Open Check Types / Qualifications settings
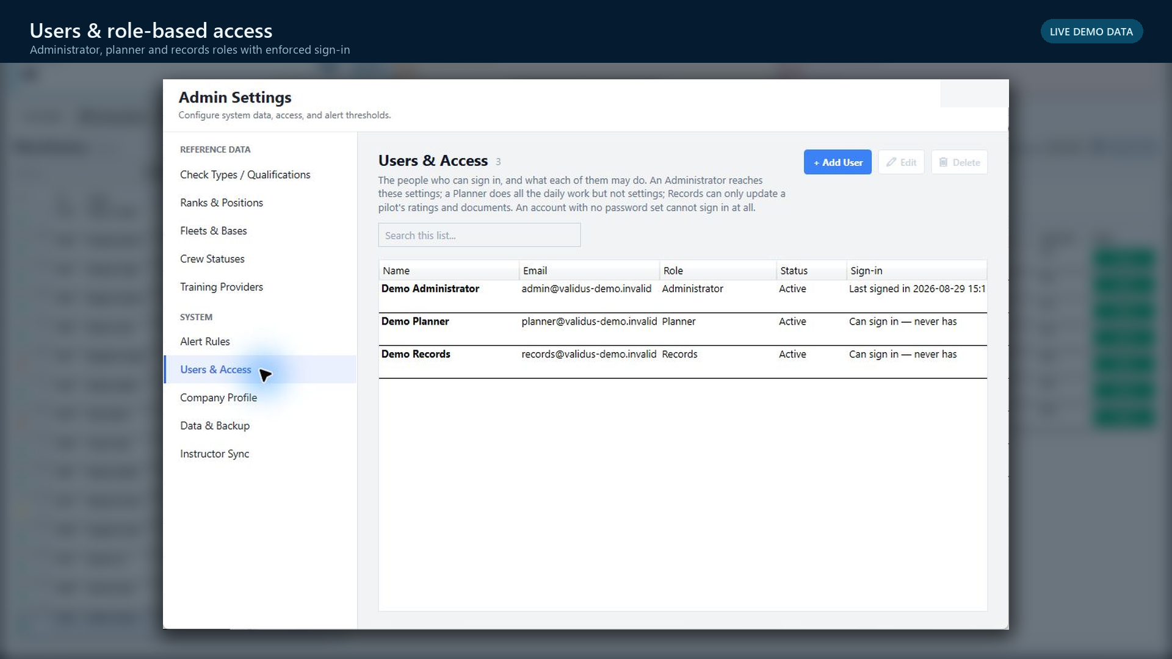This screenshot has width=1172, height=659. point(261,175)
